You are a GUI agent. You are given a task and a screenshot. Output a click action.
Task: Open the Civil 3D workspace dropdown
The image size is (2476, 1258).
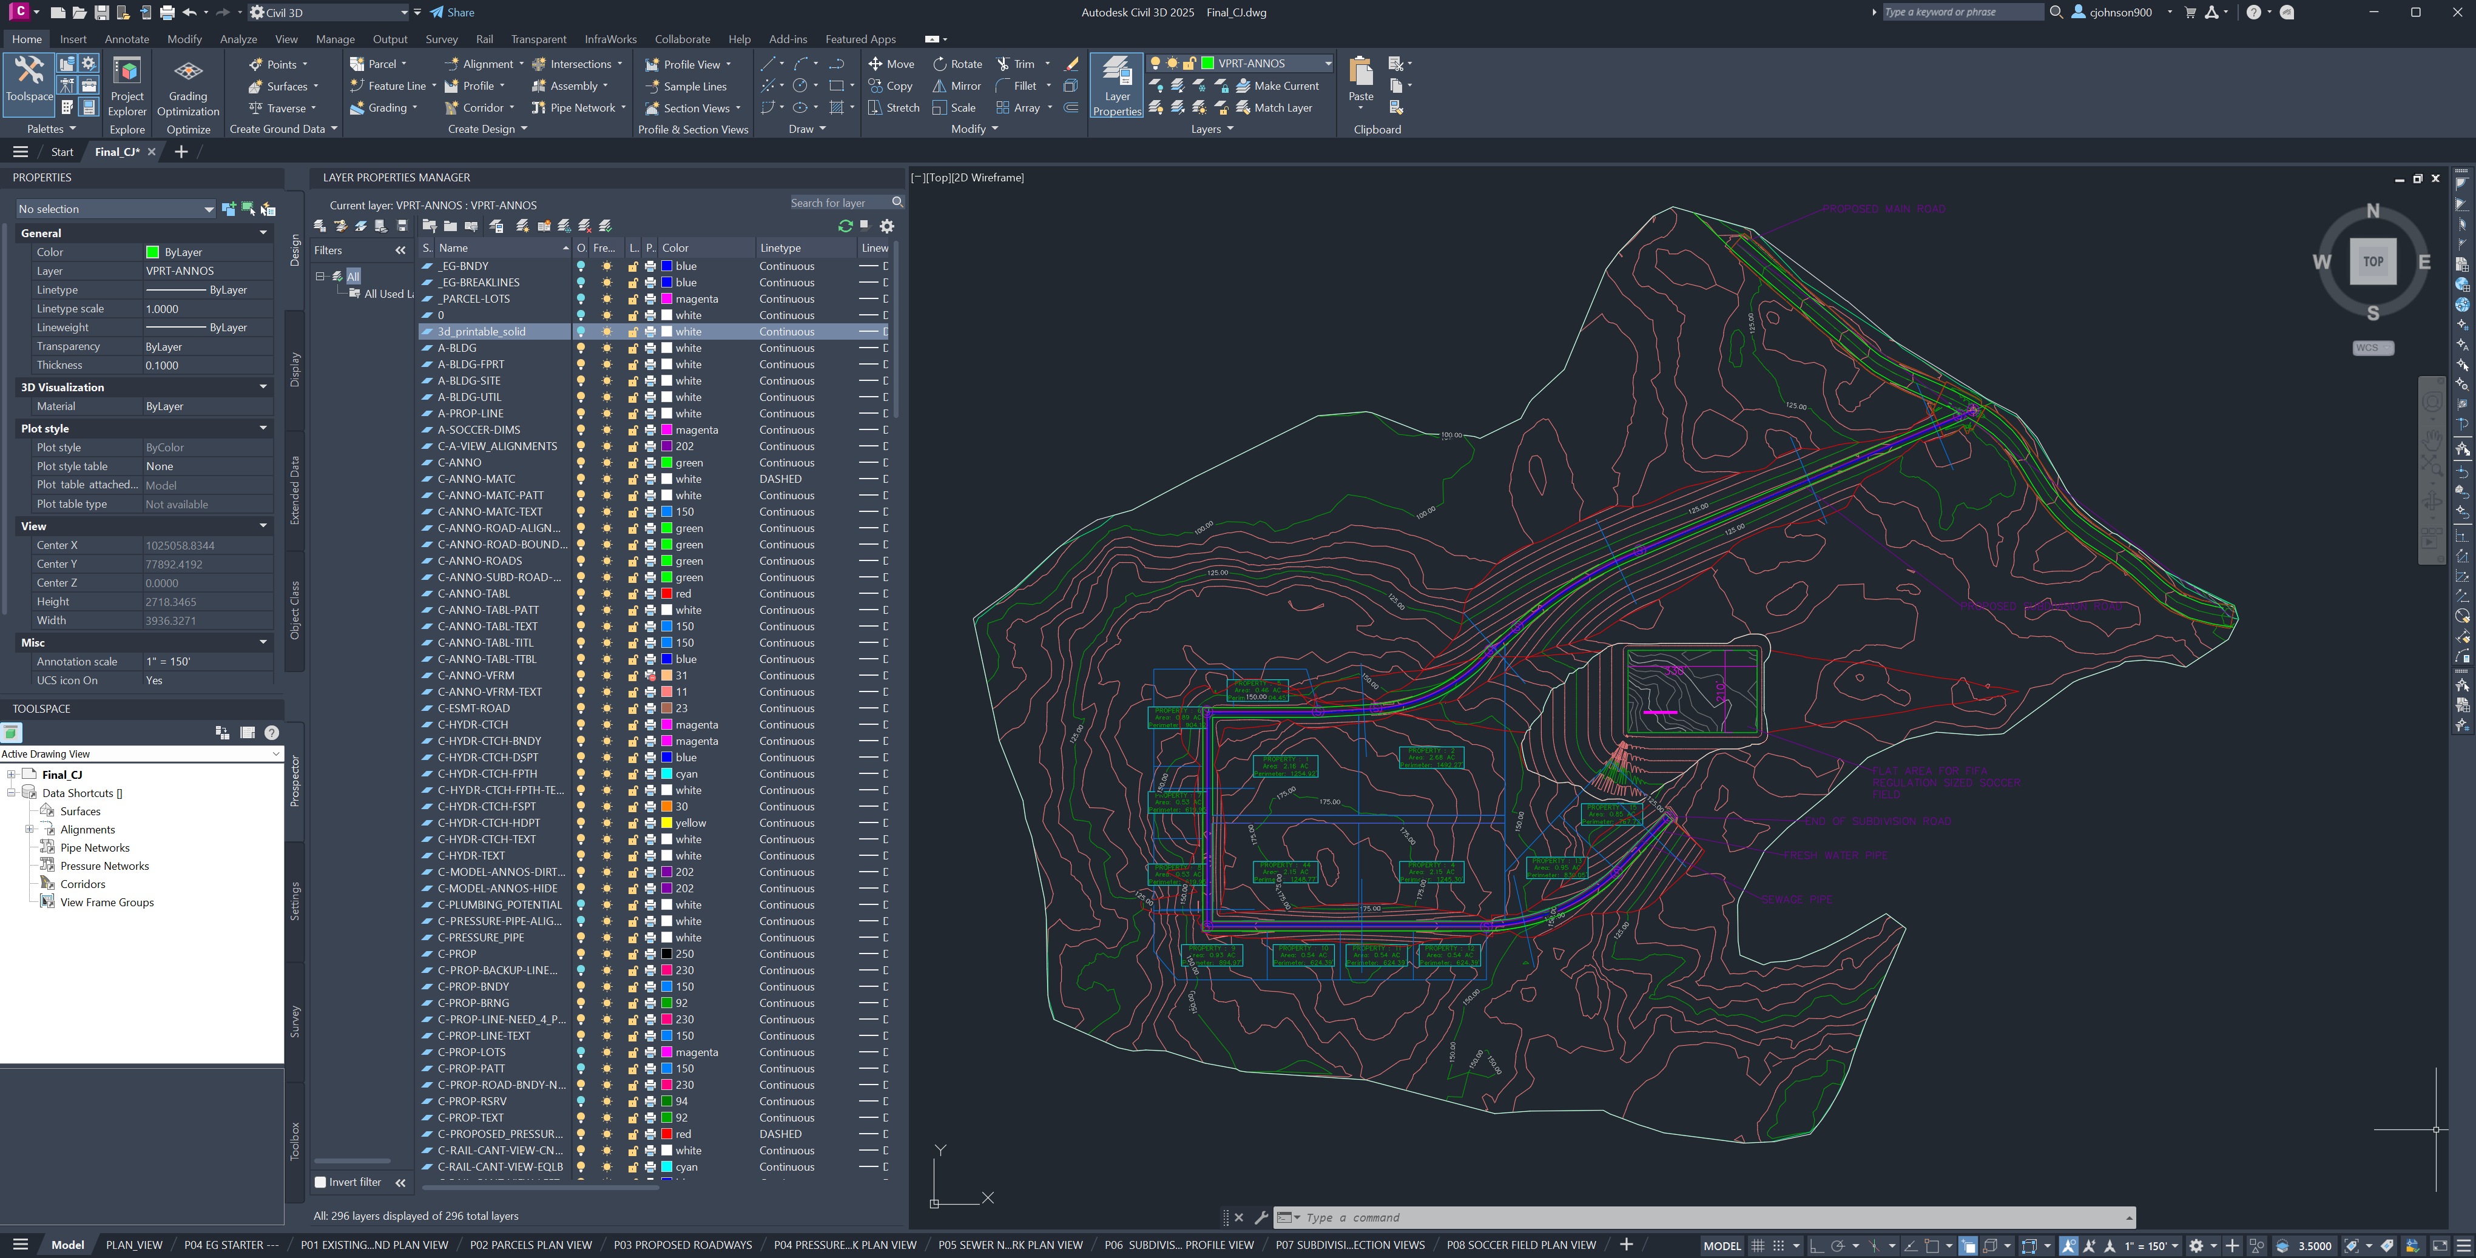tap(329, 13)
